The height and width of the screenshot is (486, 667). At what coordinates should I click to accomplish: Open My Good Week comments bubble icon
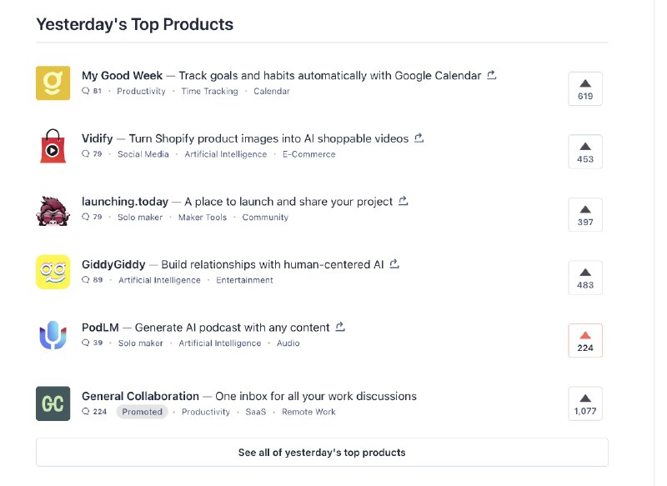86,91
